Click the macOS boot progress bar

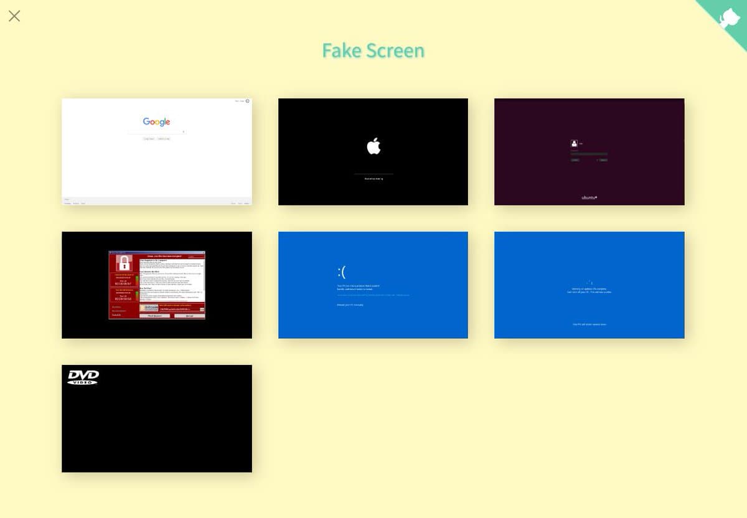tap(374, 173)
